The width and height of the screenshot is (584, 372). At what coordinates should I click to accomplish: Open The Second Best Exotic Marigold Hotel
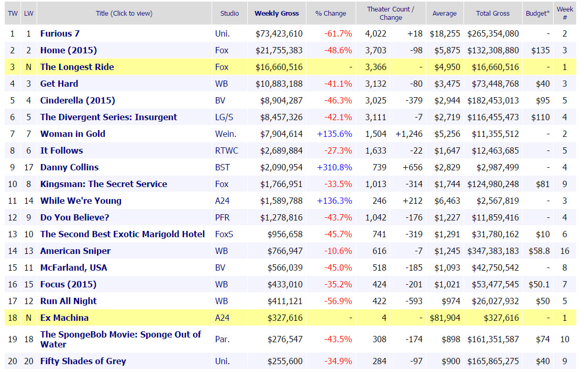point(123,234)
